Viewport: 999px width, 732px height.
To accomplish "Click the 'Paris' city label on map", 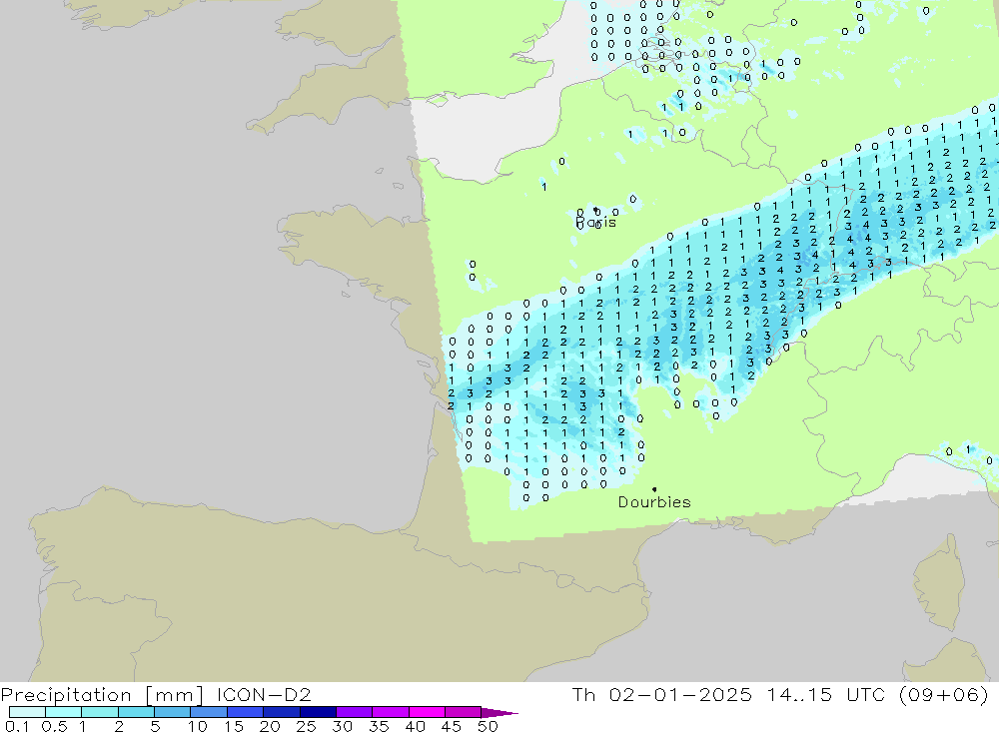I will [x=595, y=223].
